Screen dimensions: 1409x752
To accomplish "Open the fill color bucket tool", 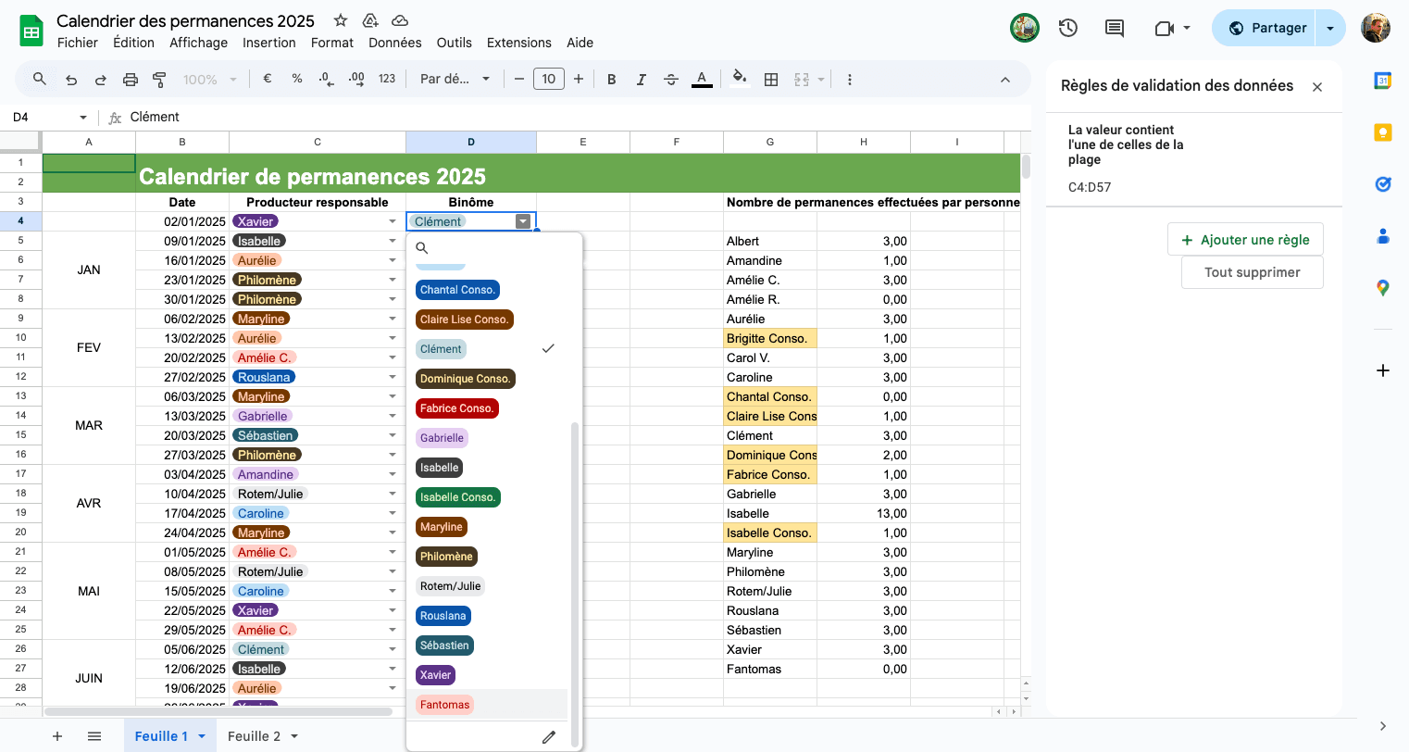I will (x=739, y=79).
